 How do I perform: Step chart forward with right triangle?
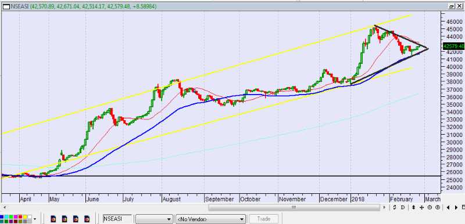click(456, 207)
